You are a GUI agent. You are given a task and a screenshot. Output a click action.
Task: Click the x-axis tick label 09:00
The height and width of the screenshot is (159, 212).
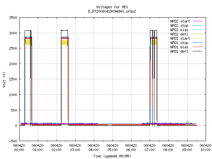pyautogui.click(x=187, y=150)
